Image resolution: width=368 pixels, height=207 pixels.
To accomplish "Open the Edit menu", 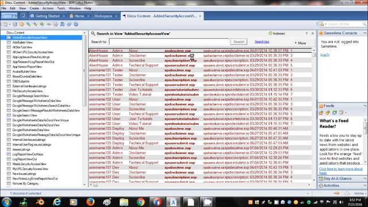I will point(13,8).
